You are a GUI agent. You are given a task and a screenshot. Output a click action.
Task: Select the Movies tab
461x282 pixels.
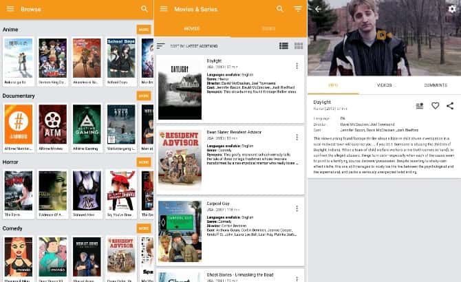(x=192, y=29)
